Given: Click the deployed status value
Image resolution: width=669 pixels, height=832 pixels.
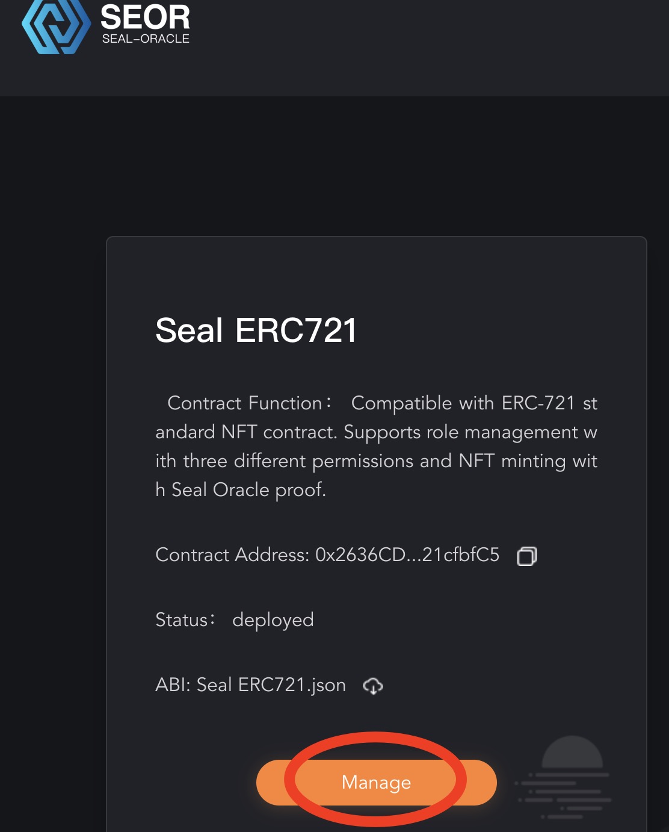Looking at the screenshot, I should point(273,620).
